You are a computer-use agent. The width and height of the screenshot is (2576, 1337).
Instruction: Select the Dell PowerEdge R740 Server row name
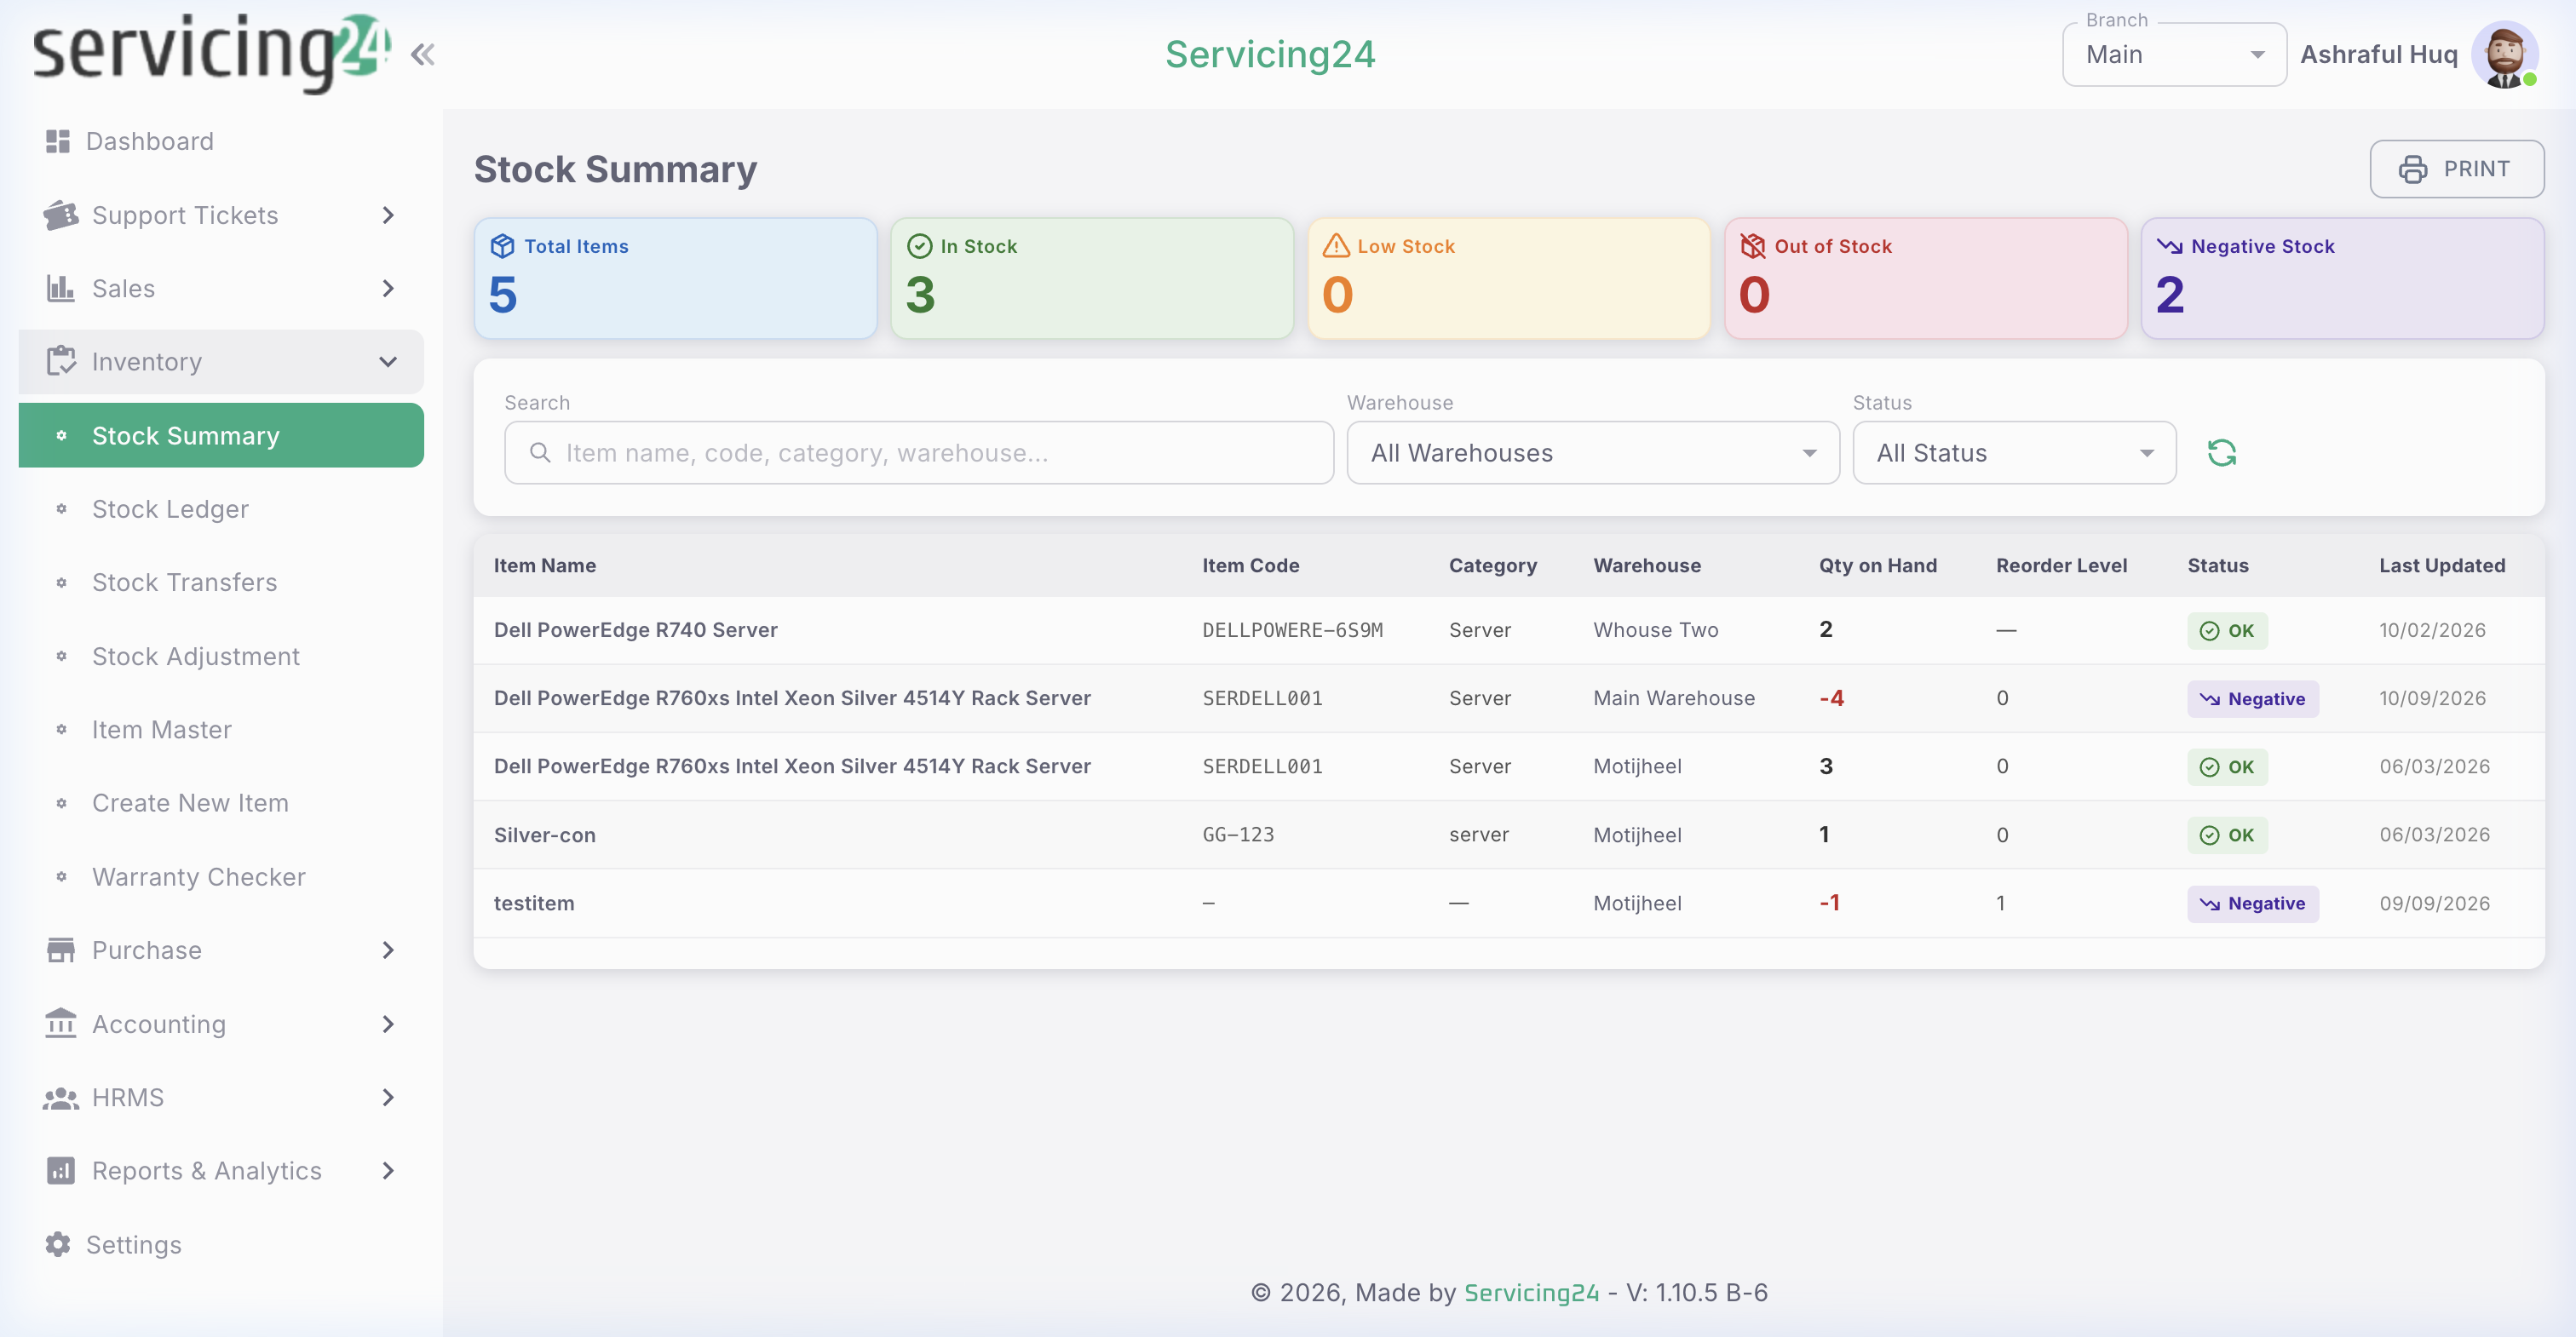tap(635, 629)
